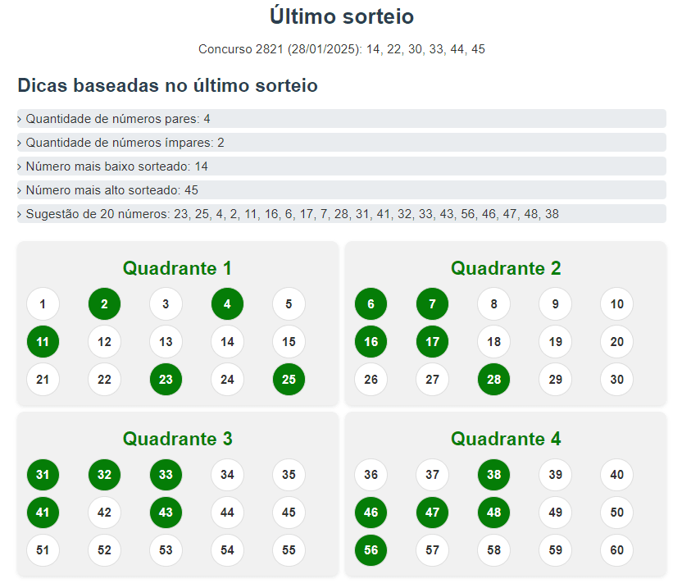Click the Quadrante 4 heading

[506, 439]
